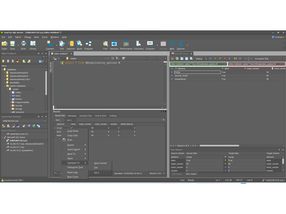The image size is (286, 214).
Task: Open the Edit tool in main toolbar
Action: [x=62, y=45]
